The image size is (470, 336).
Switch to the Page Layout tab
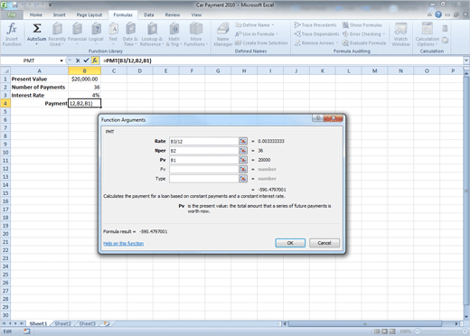coord(89,14)
